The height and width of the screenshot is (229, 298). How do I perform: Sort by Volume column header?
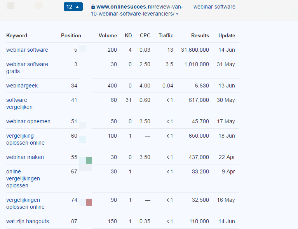pyautogui.click(x=108, y=35)
